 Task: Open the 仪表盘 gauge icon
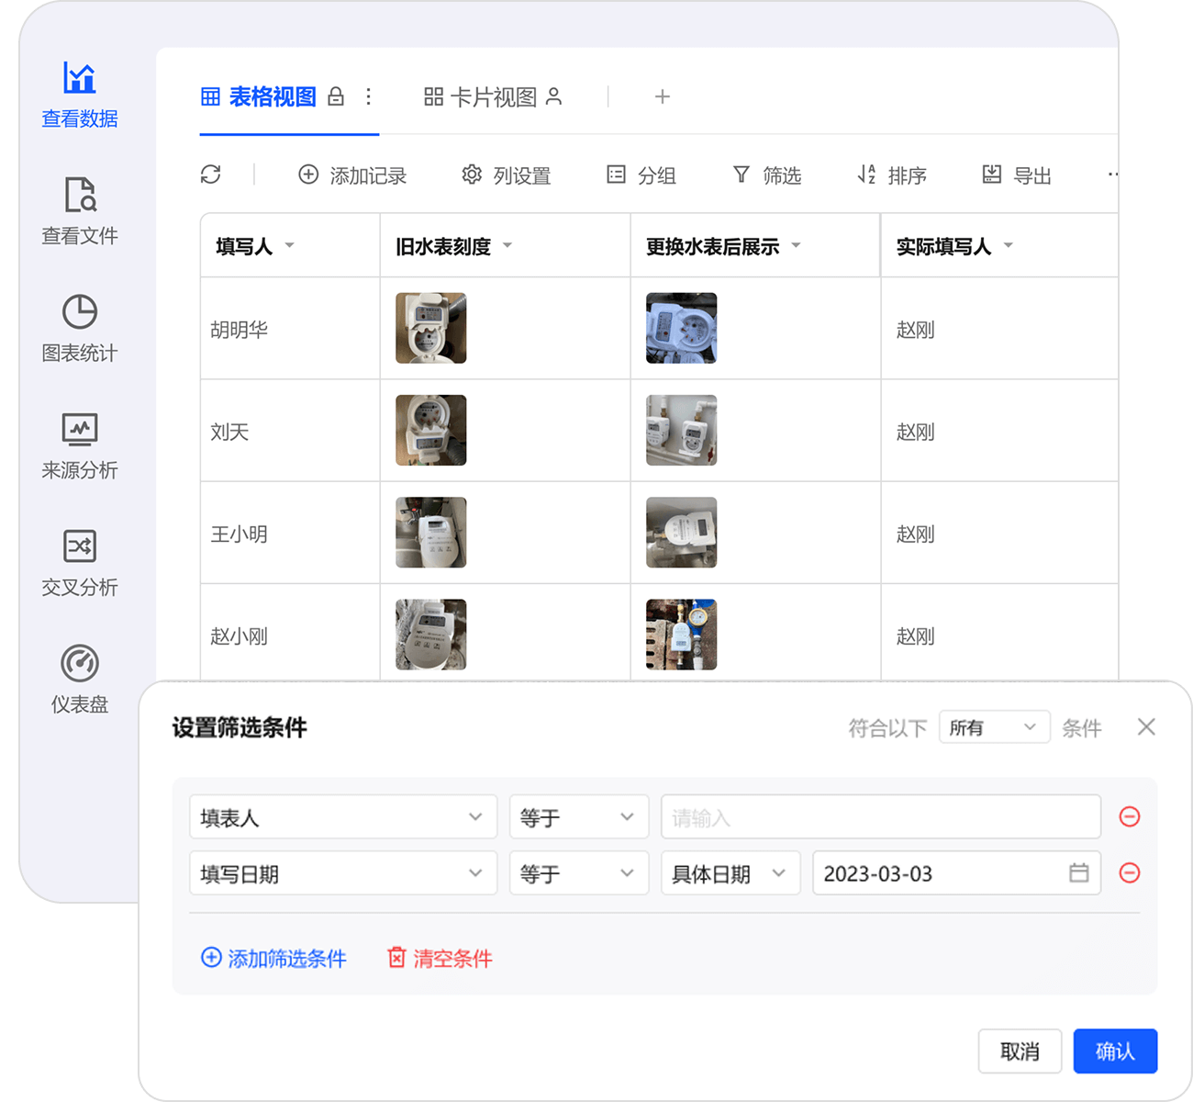click(x=80, y=663)
